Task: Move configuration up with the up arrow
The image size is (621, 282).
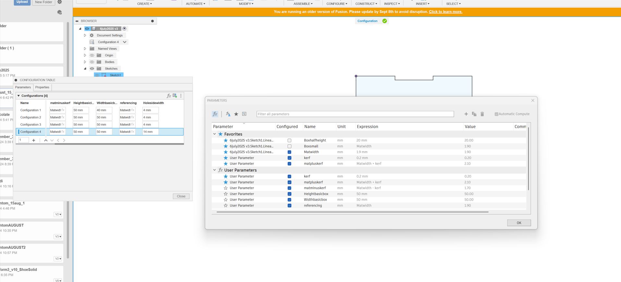Action: (46, 140)
